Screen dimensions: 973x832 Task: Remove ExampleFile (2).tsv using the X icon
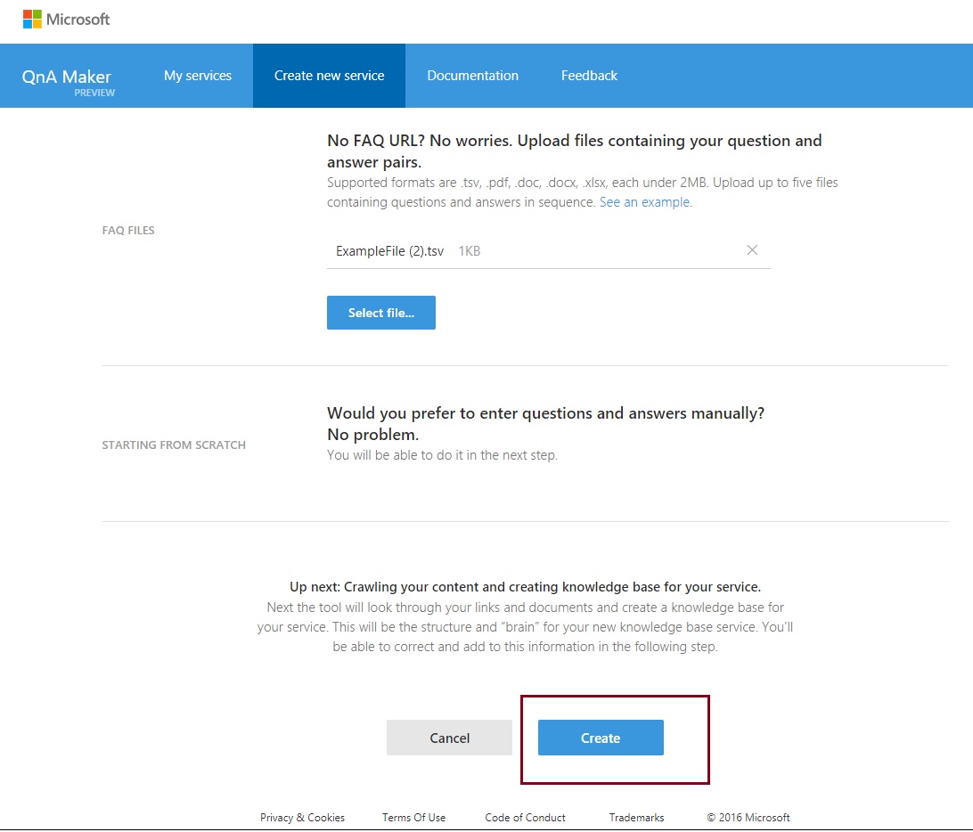[753, 250]
